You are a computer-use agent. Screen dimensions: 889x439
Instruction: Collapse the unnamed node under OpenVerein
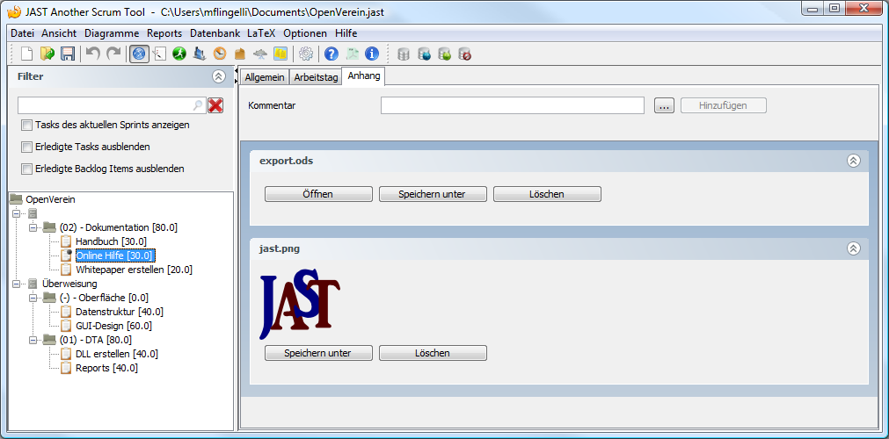coord(16,213)
